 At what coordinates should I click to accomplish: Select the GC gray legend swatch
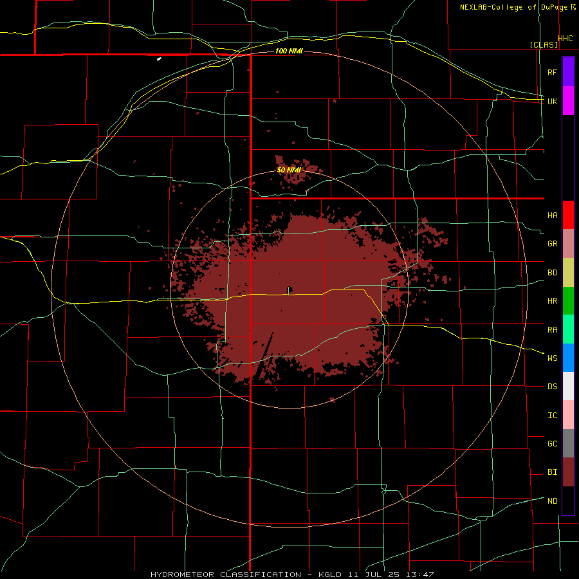(x=568, y=443)
